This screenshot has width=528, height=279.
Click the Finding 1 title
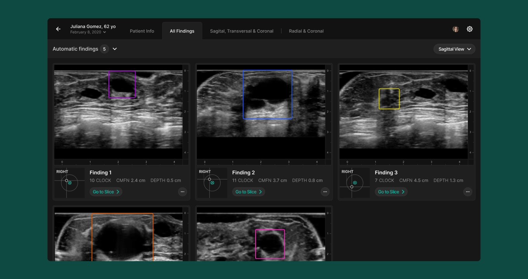pyautogui.click(x=101, y=173)
